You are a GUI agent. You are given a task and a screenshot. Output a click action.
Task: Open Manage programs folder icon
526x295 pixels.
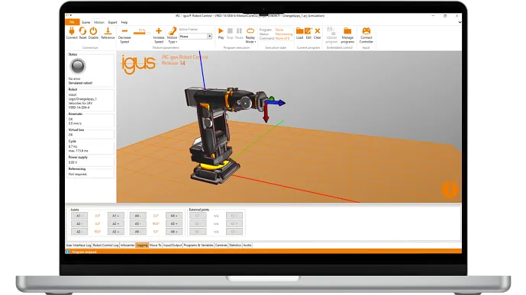coord(347,31)
